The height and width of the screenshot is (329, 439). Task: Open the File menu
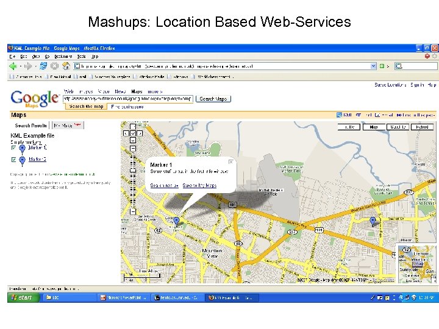pos(12,56)
